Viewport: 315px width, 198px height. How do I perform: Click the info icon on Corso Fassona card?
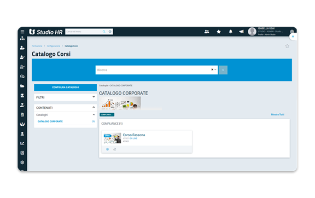[108, 149]
